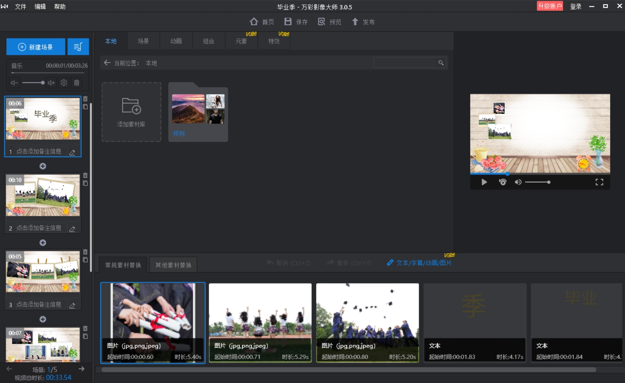Add scene after scene 2 plus icon

43,243
